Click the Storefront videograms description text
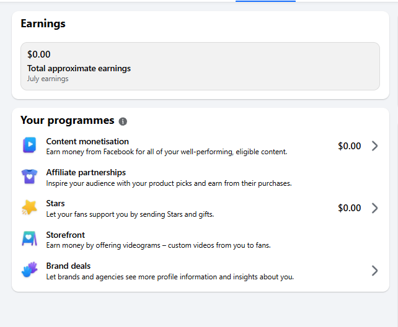398x327 pixels. click(158, 245)
